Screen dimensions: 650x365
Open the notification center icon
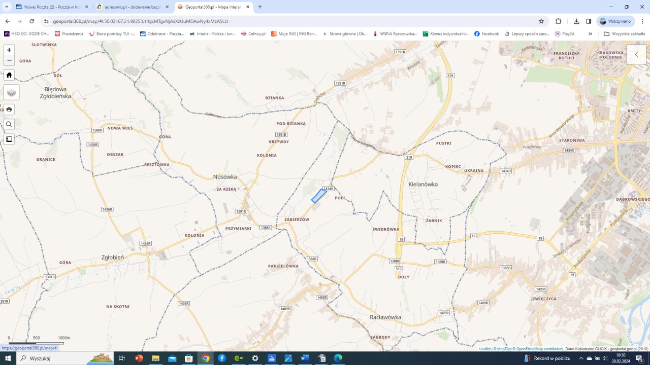(x=640, y=358)
